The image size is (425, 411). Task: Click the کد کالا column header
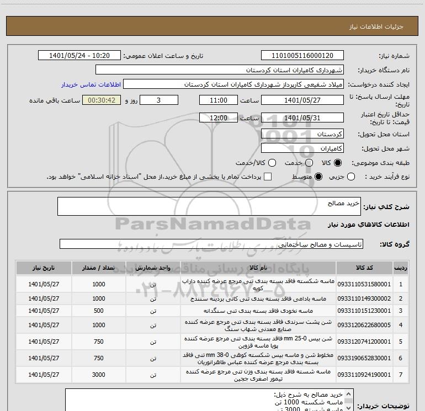coord(364,268)
